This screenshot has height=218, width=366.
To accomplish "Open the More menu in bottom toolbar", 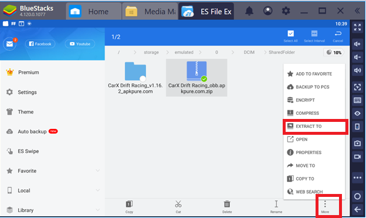I will click(325, 207).
